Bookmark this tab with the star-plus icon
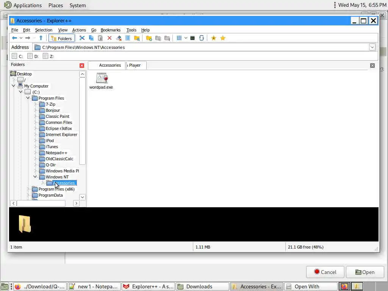This screenshot has height=291, width=388. pyautogui.click(x=214, y=38)
